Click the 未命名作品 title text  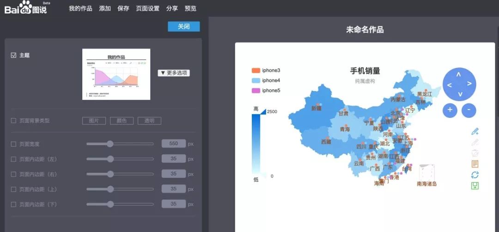[x=365, y=30]
